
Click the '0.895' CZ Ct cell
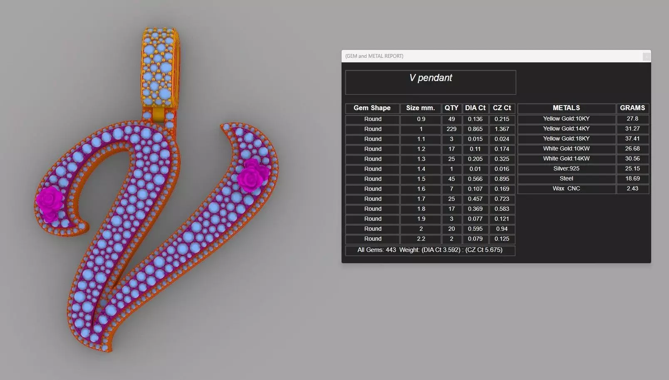point(502,179)
